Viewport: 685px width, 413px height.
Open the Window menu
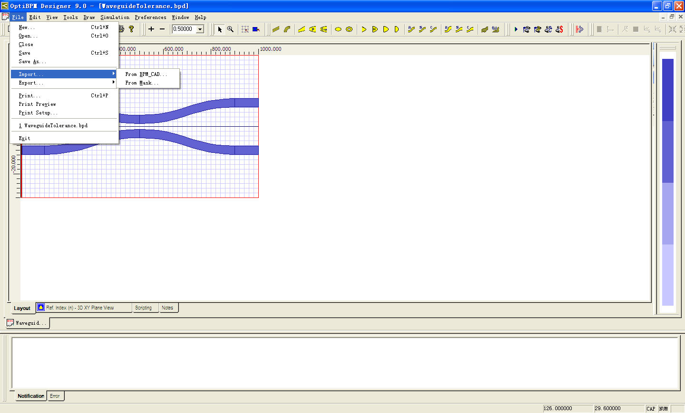point(180,17)
